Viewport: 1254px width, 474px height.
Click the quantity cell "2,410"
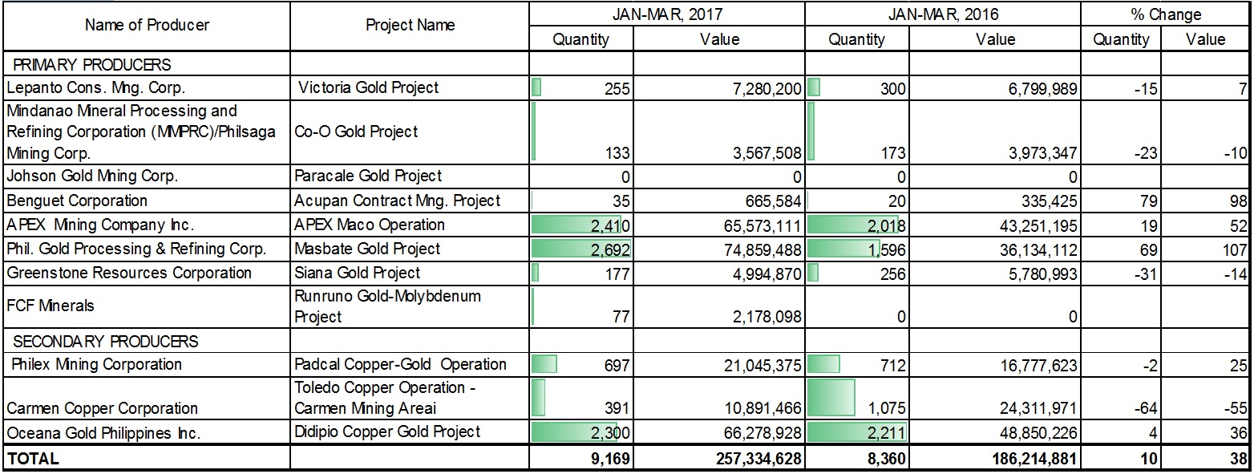pos(581,225)
